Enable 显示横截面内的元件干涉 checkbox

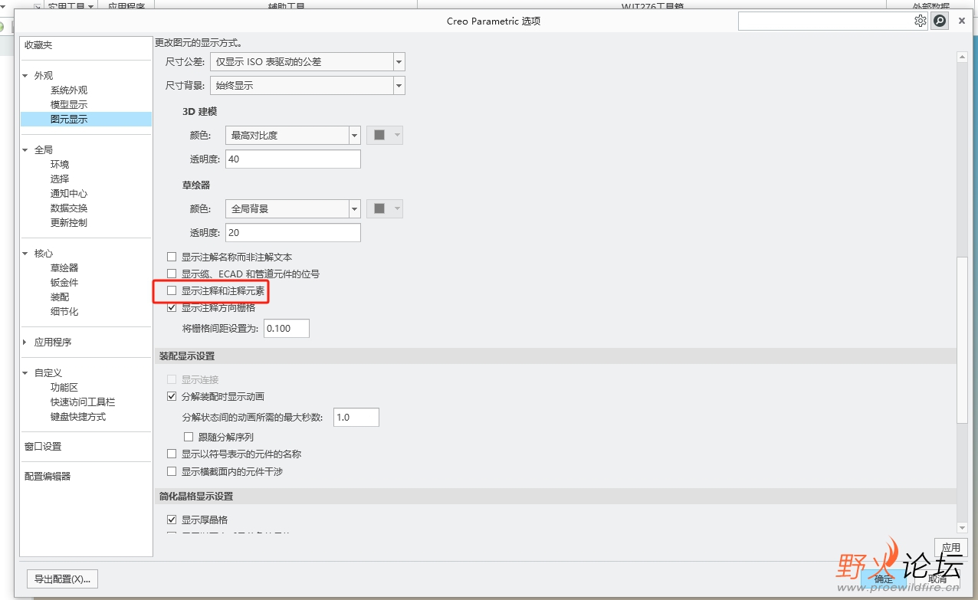[172, 471]
